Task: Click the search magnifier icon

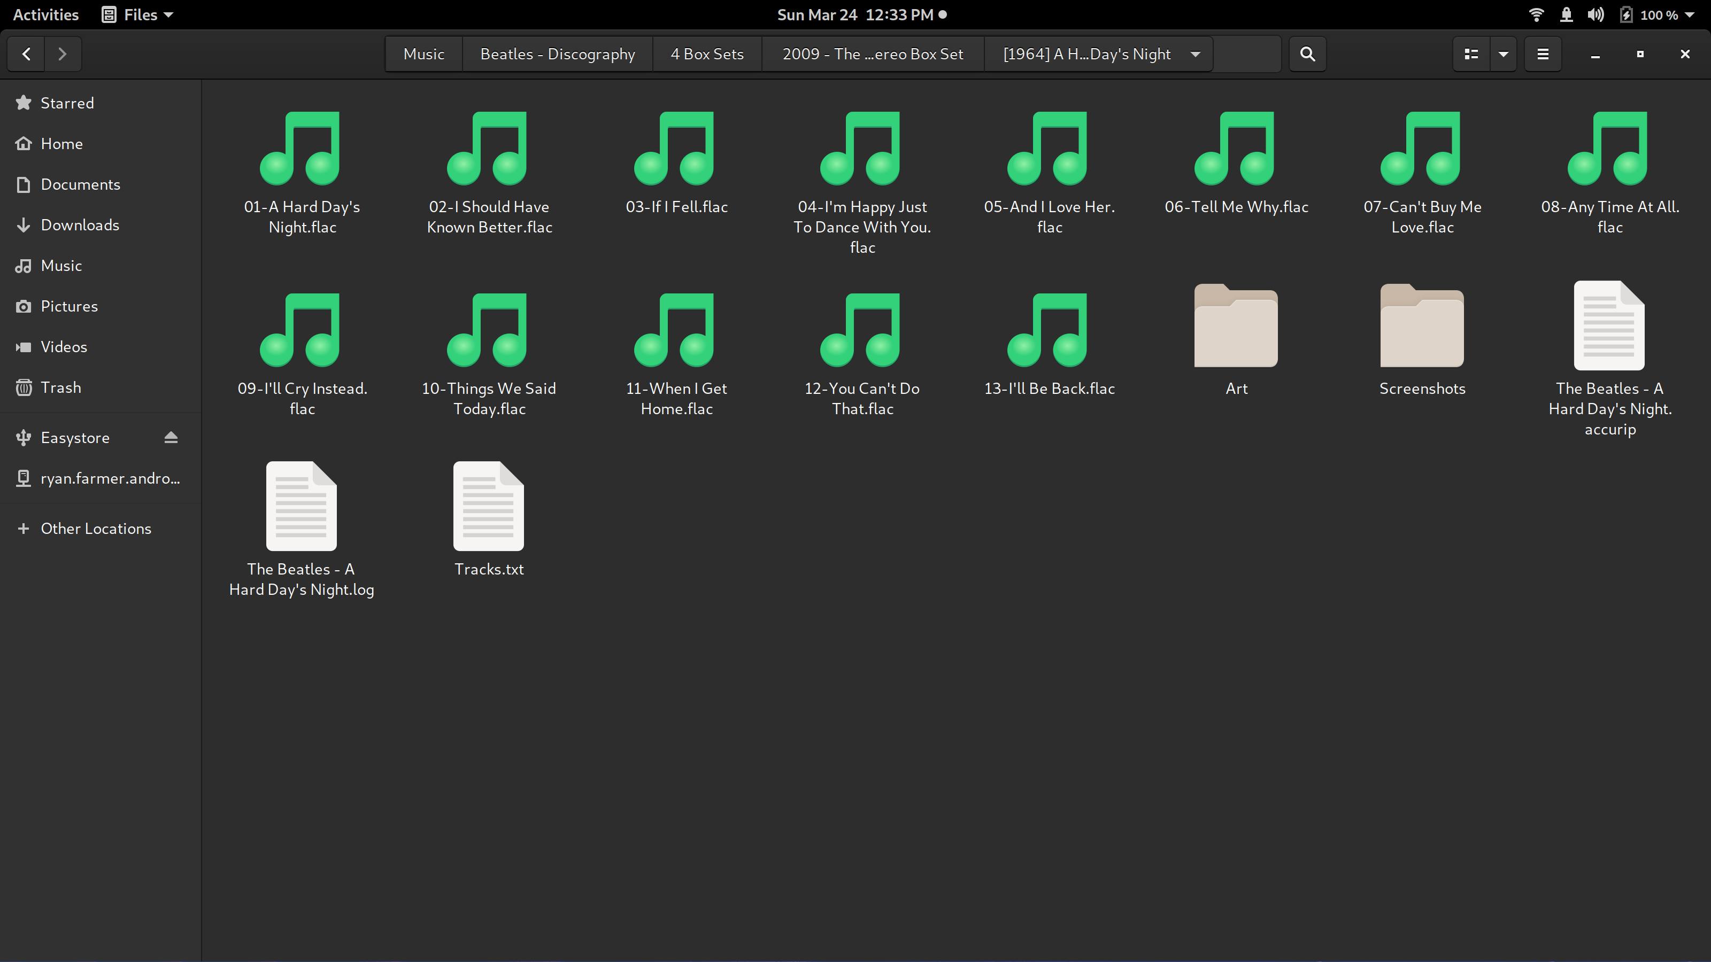Action: click(1307, 54)
